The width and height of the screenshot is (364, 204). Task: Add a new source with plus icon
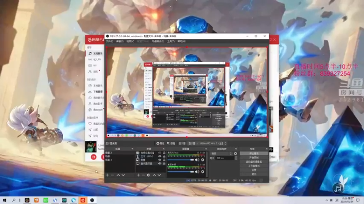[x=138, y=175]
